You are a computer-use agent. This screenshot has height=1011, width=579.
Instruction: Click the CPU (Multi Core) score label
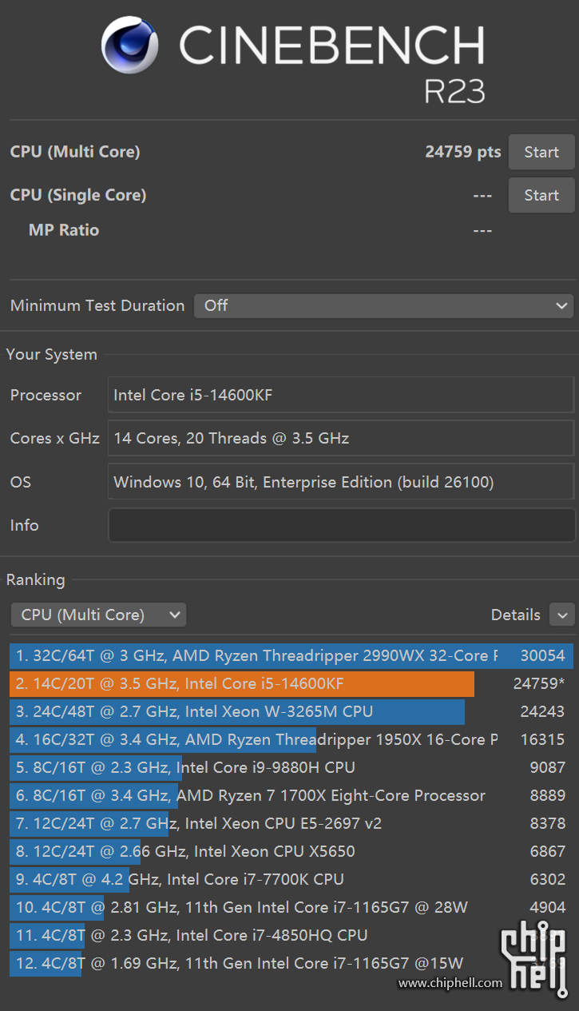click(x=75, y=152)
